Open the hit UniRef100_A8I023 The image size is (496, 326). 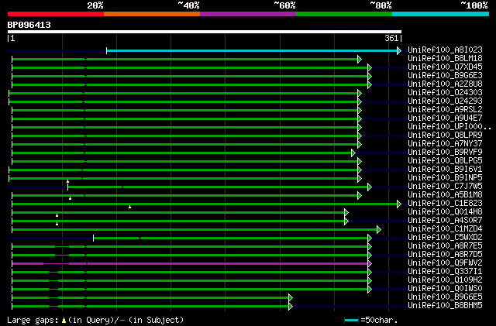pos(445,50)
